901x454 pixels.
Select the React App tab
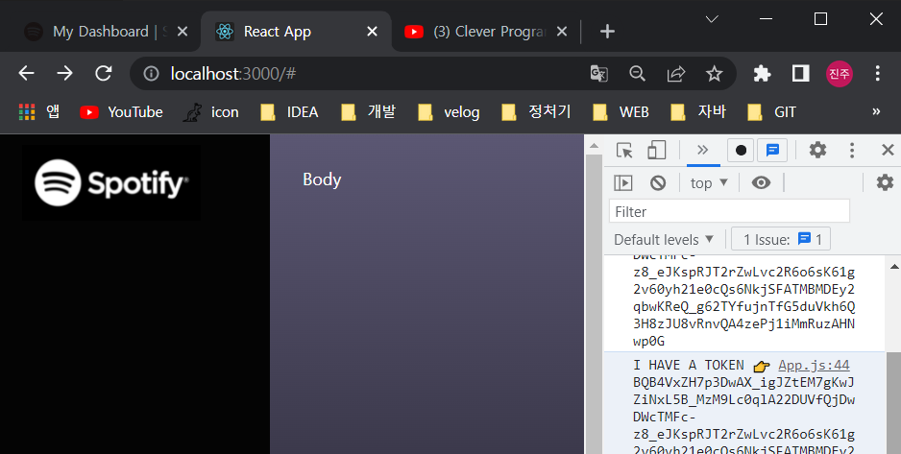(x=296, y=31)
